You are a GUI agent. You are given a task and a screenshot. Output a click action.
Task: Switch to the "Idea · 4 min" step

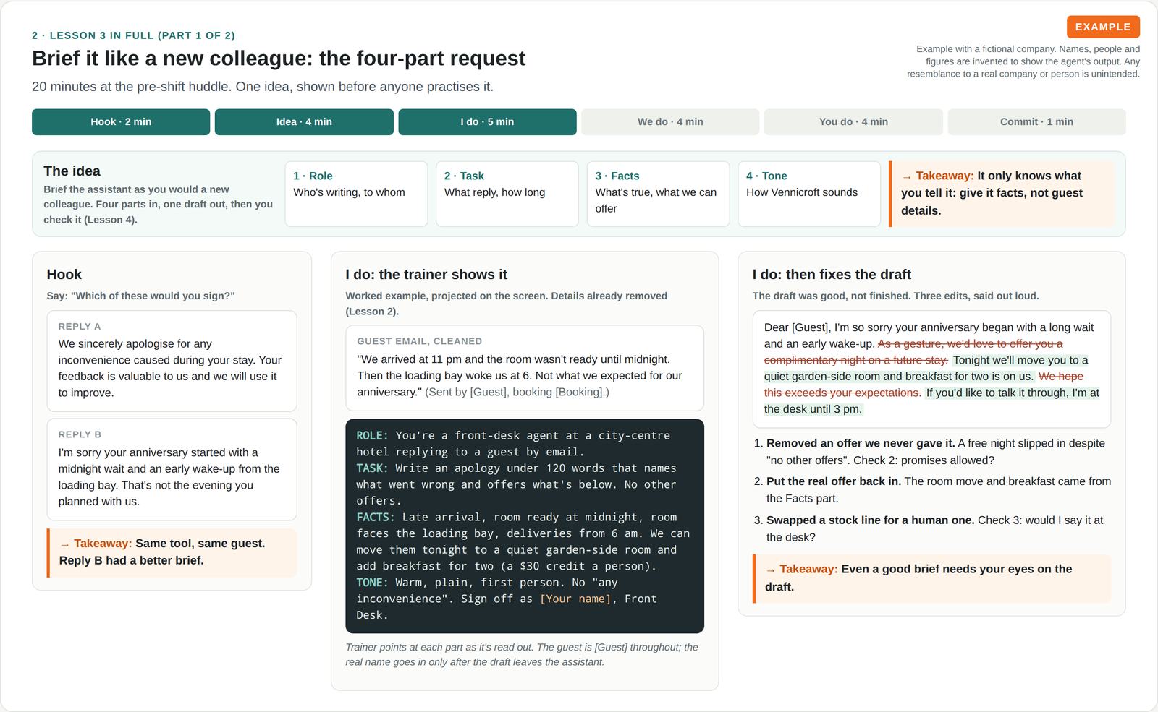pyautogui.click(x=304, y=121)
